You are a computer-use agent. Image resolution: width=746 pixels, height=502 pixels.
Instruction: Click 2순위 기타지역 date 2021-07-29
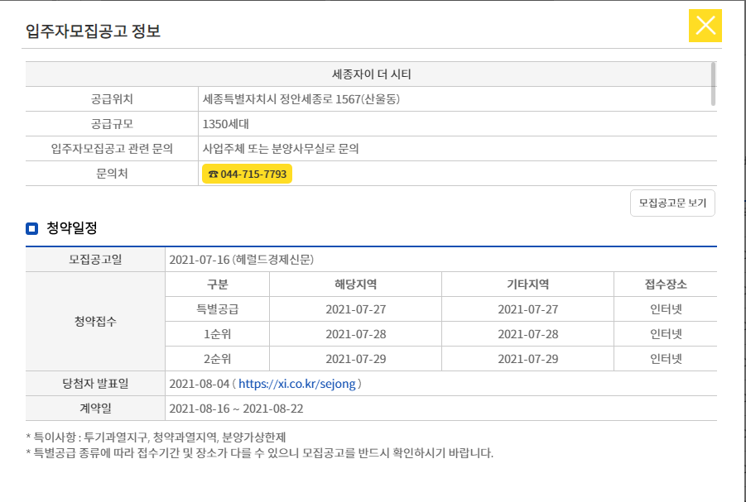click(527, 359)
